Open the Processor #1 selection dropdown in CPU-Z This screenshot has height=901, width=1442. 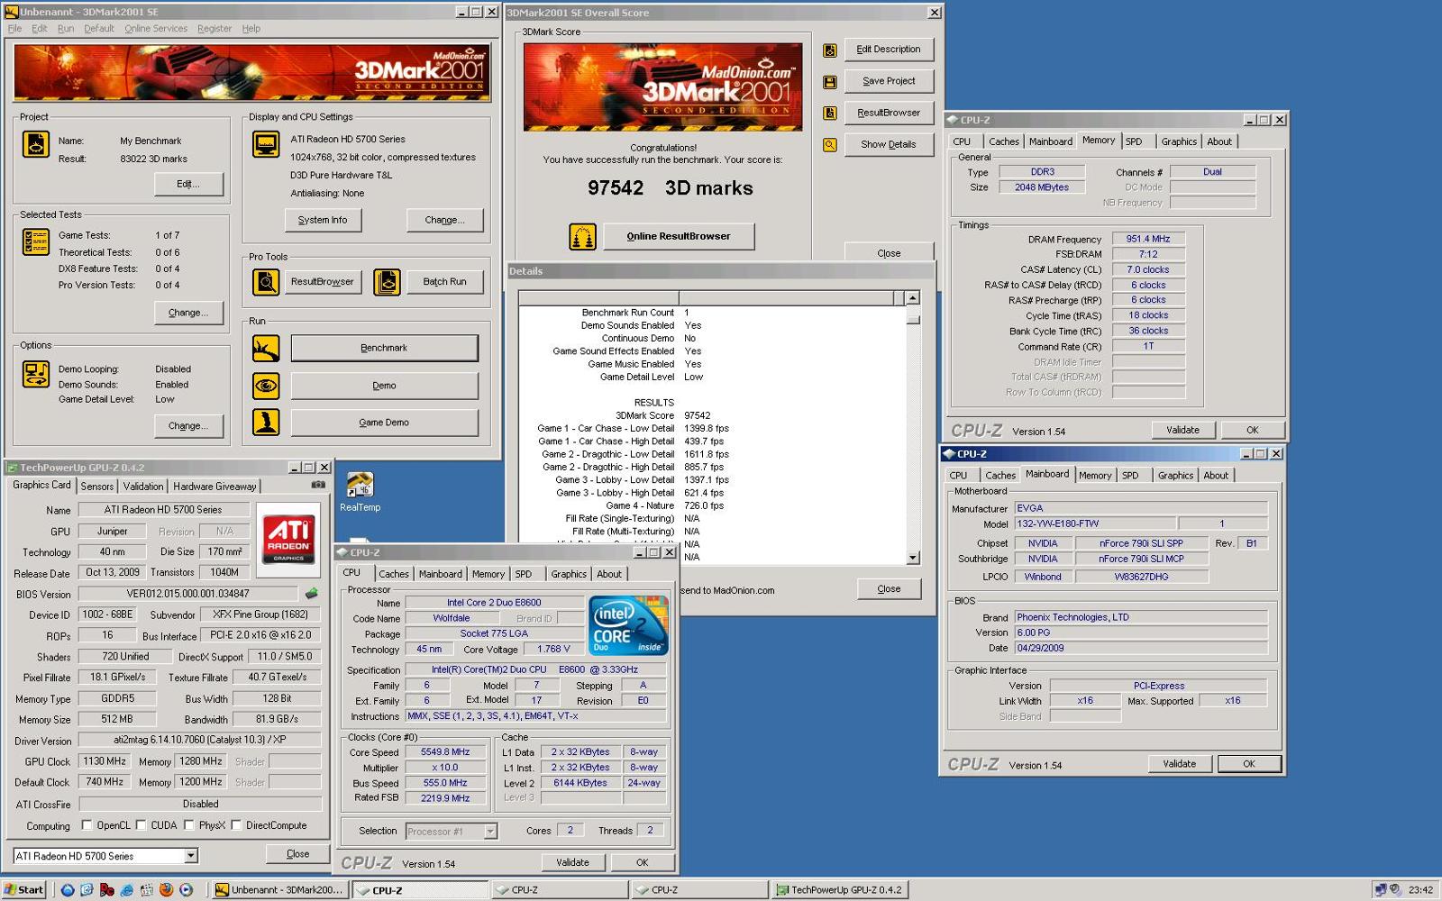click(490, 832)
